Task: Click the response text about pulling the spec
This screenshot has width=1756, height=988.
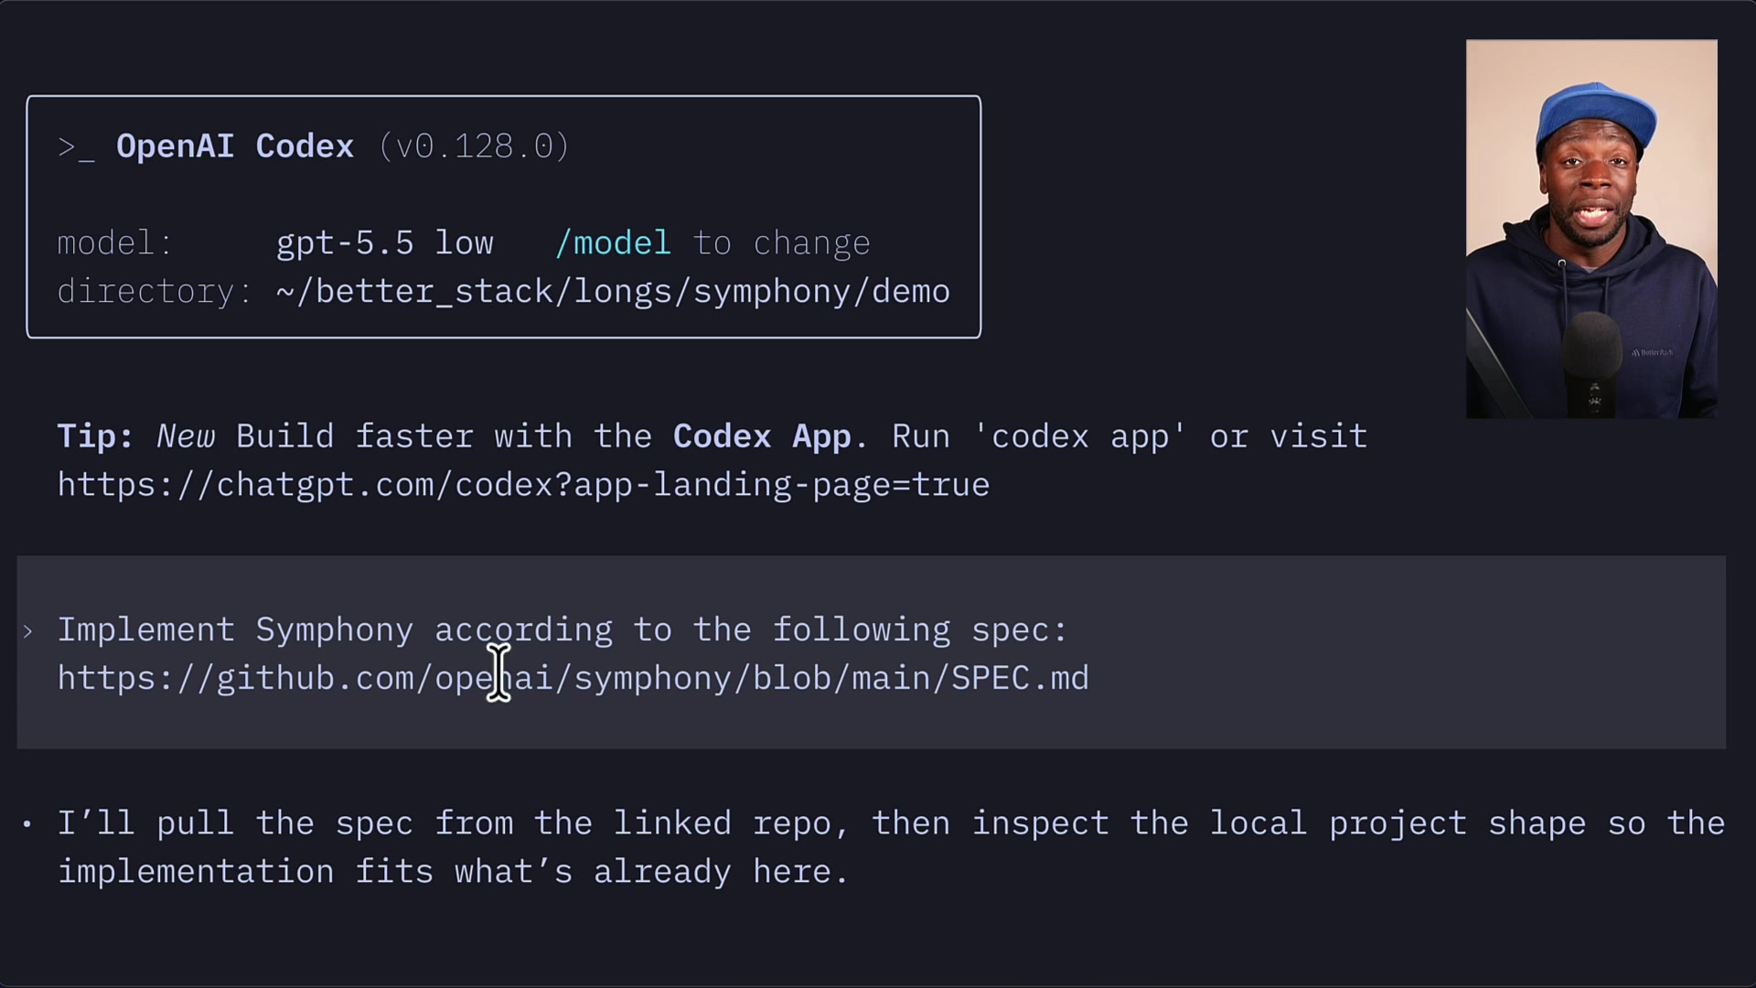Action: (x=891, y=847)
